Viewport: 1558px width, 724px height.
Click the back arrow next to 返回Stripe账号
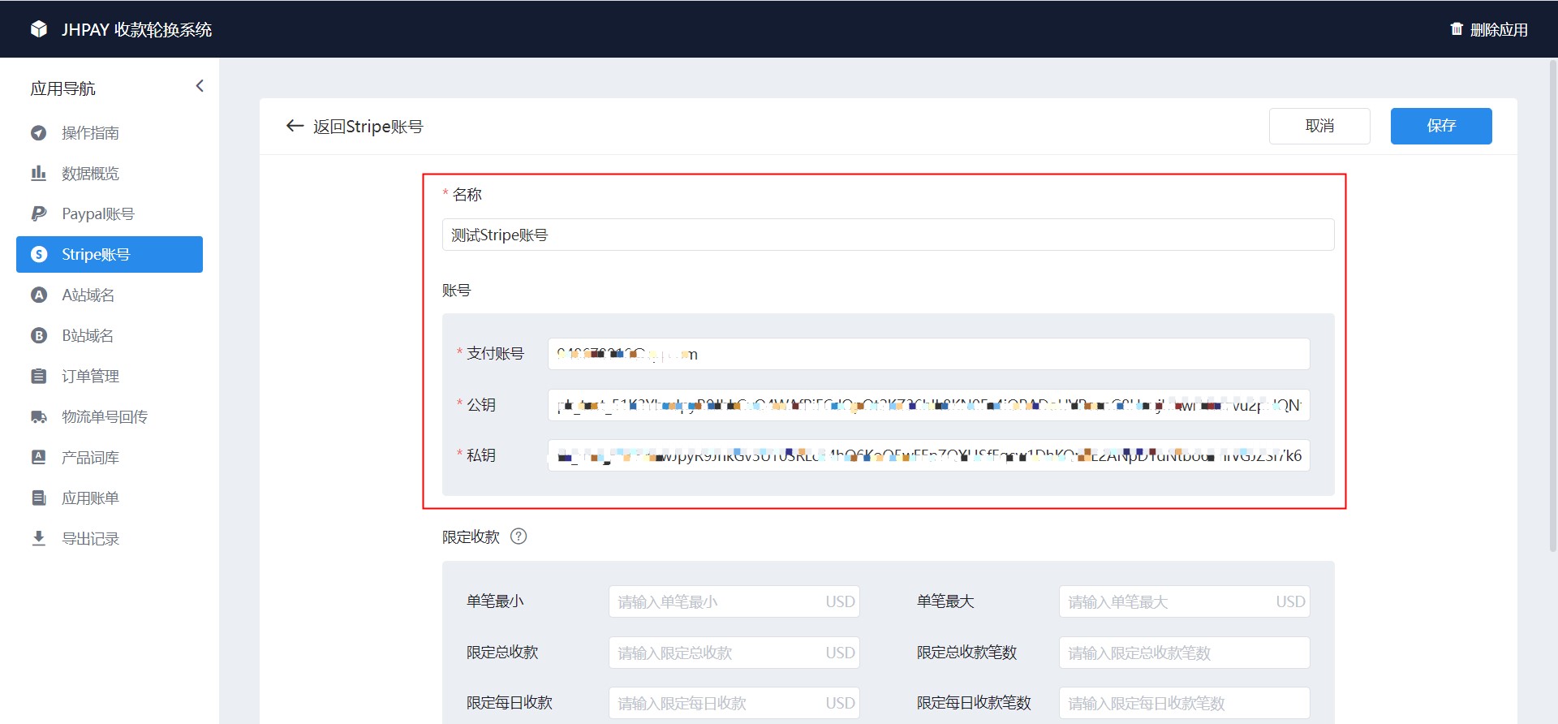click(295, 126)
